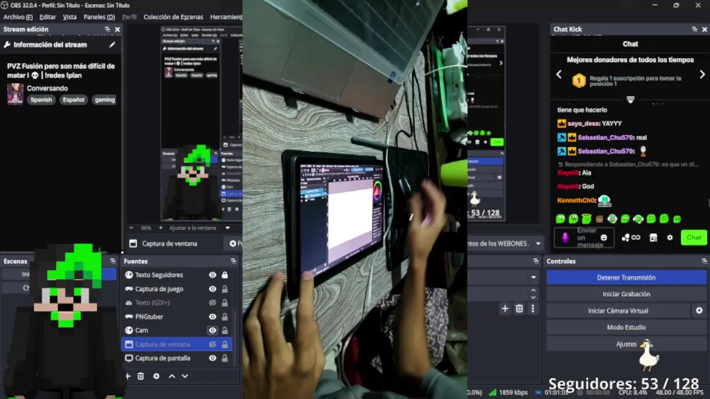Viewport: 710px width, 399px height.
Task: Hide the PNGtuber source
Action: point(212,316)
